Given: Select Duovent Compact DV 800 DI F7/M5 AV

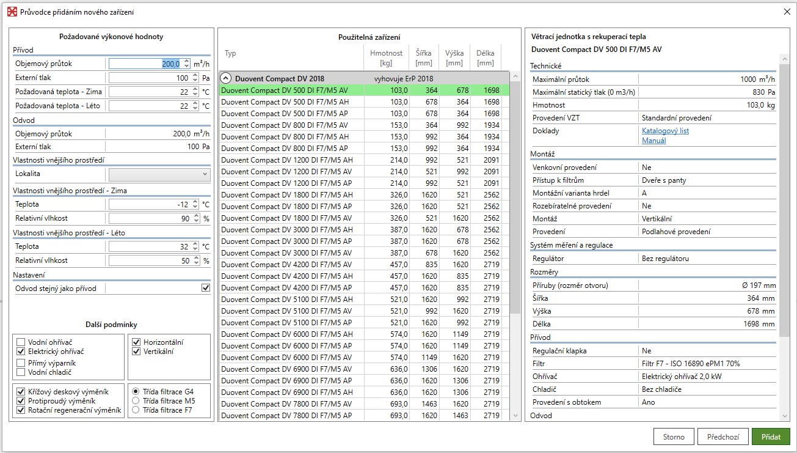Looking at the screenshot, I should click(364, 125).
